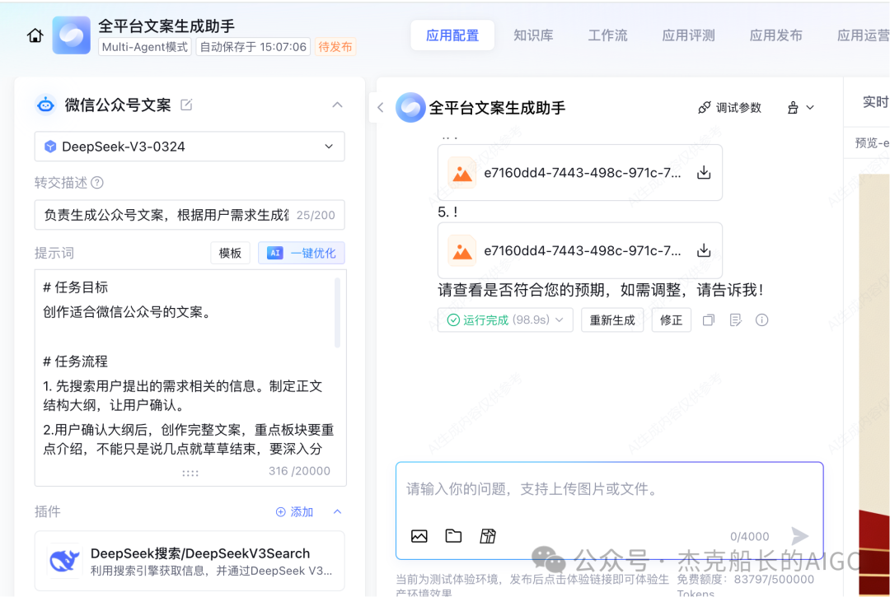This screenshot has height=597, width=890.
Task: Collapse the left config panel arrow
Action: click(x=380, y=107)
